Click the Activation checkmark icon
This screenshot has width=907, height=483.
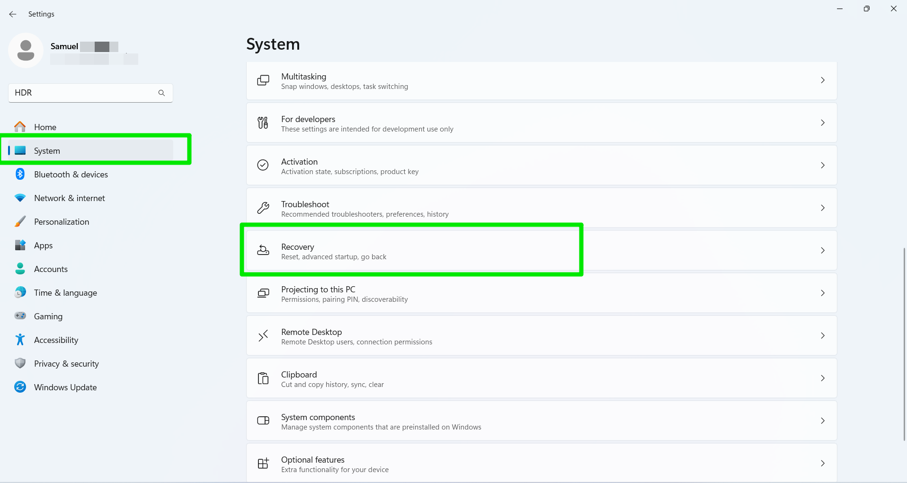point(263,165)
